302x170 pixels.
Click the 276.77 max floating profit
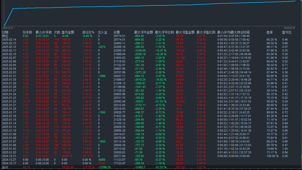coord(180,72)
